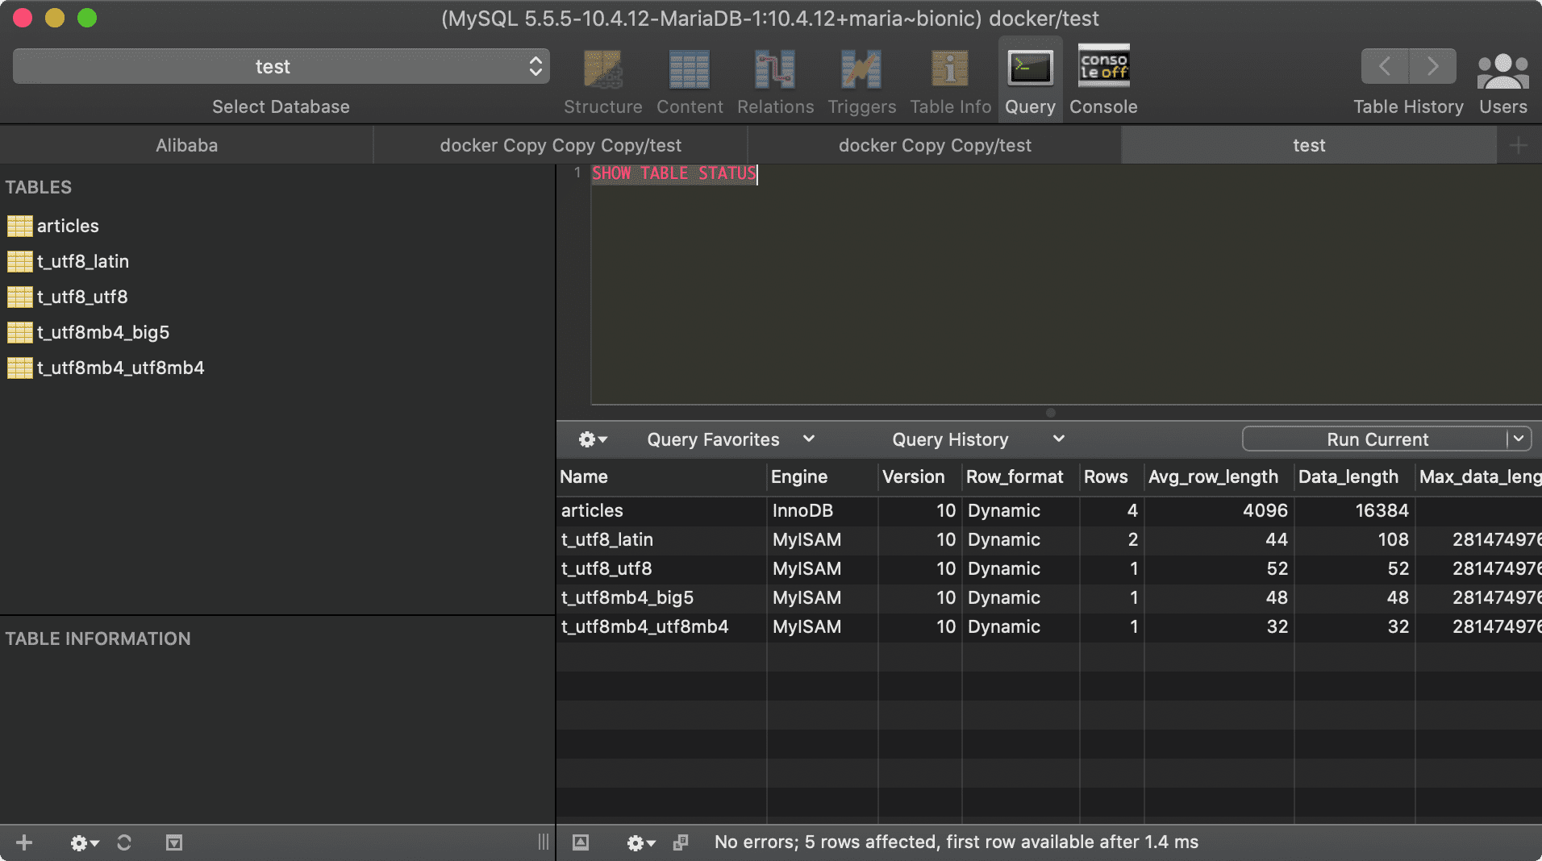Viewport: 1542px width, 861px height.
Task: View table Triggers
Action: [x=861, y=78]
